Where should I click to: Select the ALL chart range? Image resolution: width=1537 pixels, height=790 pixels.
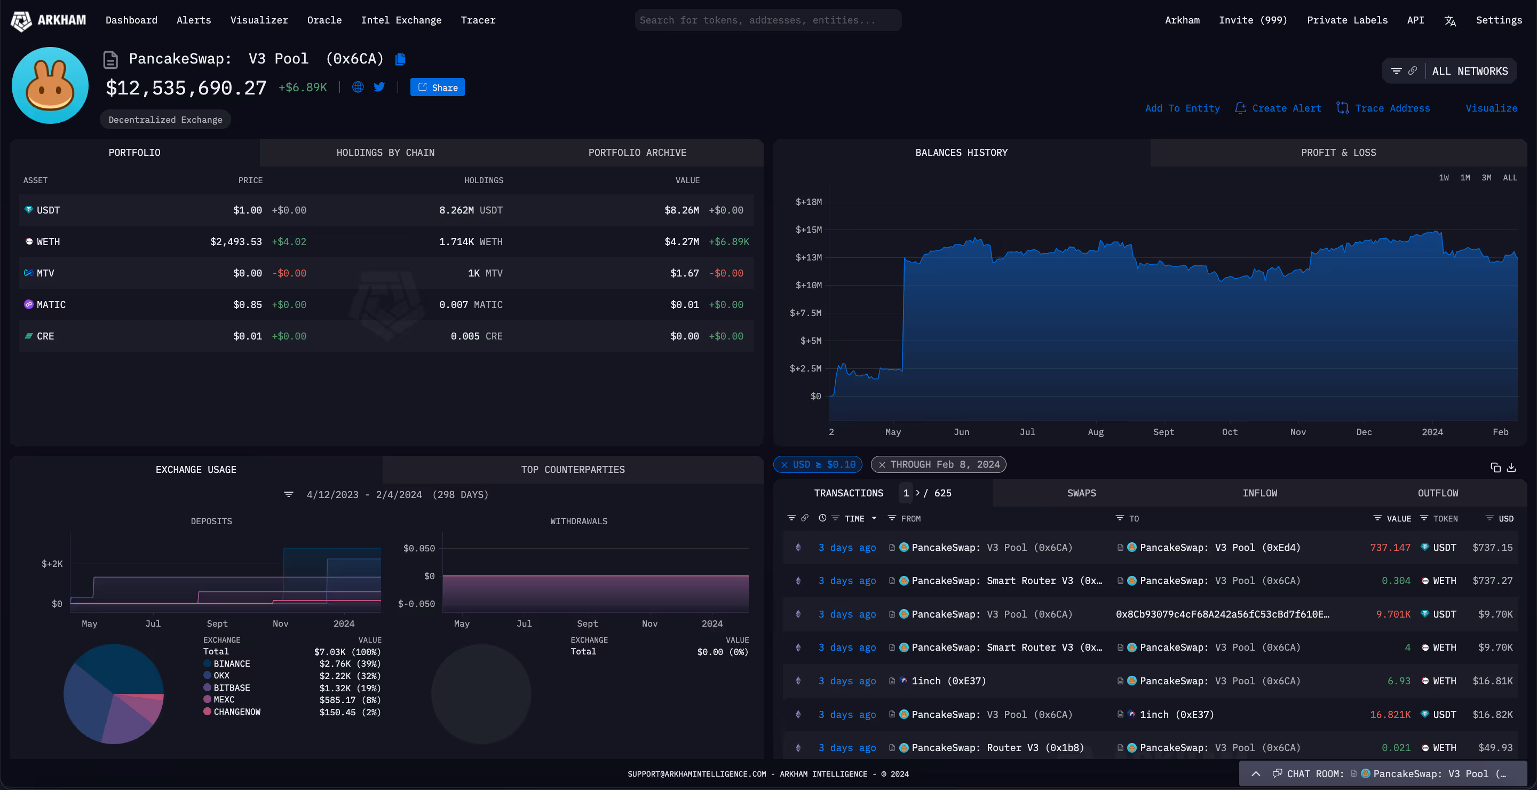click(x=1510, y=178)
